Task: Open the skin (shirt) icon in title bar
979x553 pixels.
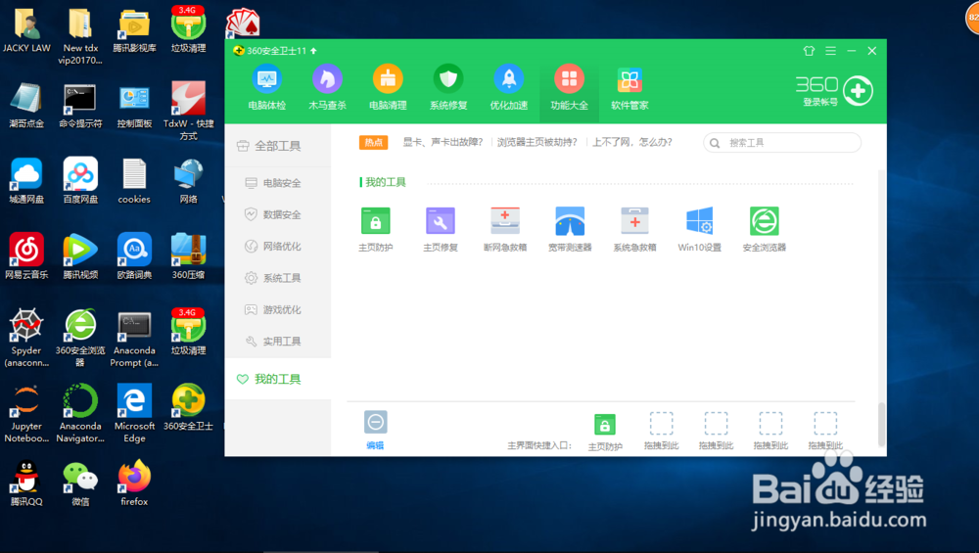Action: [810, 51]
